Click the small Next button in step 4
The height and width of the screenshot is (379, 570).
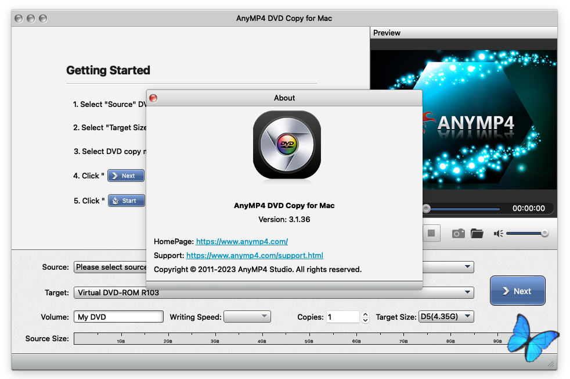[126, 176]
